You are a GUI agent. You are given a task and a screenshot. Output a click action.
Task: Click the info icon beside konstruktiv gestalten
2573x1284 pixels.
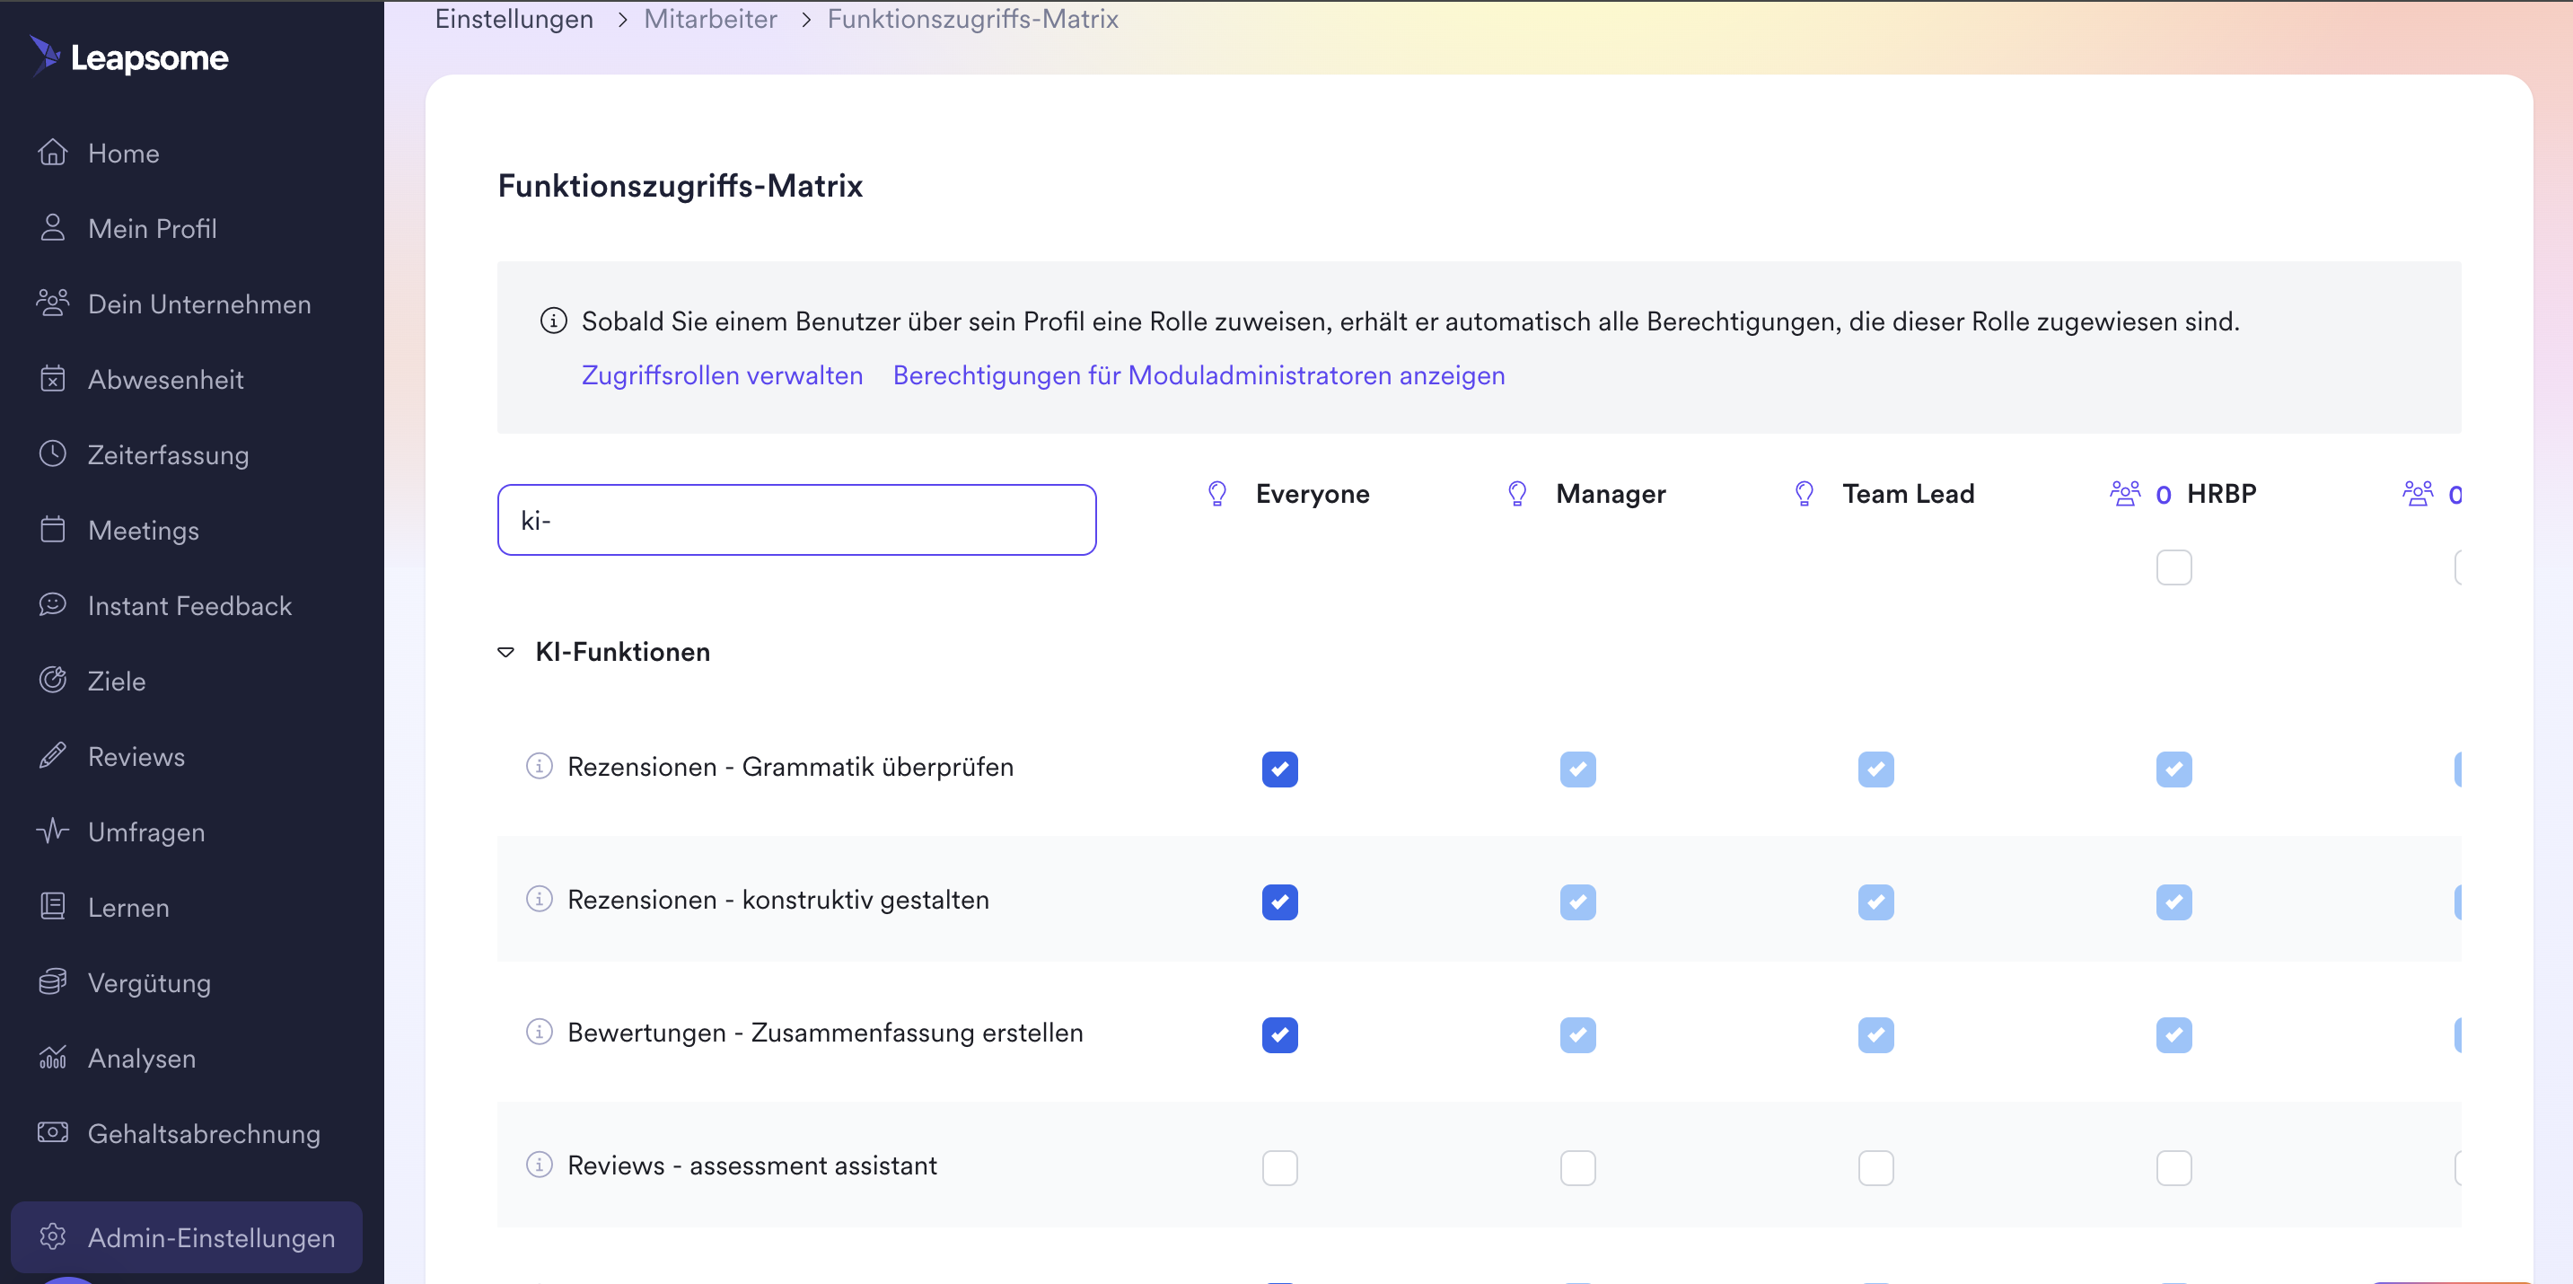tap(540, 898)
